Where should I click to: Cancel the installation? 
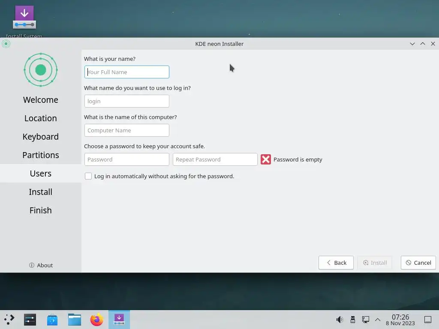[x=418, y=263]
